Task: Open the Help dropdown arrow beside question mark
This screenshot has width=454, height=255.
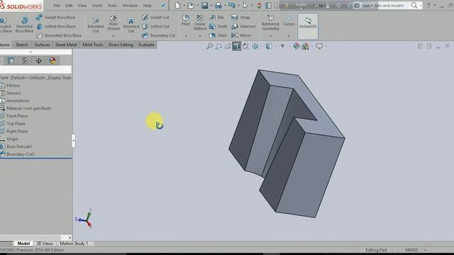Action: click(435, 6)
